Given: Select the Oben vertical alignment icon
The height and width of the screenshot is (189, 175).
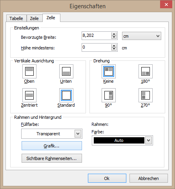Looking at the screenshot, I should [29, 71].
